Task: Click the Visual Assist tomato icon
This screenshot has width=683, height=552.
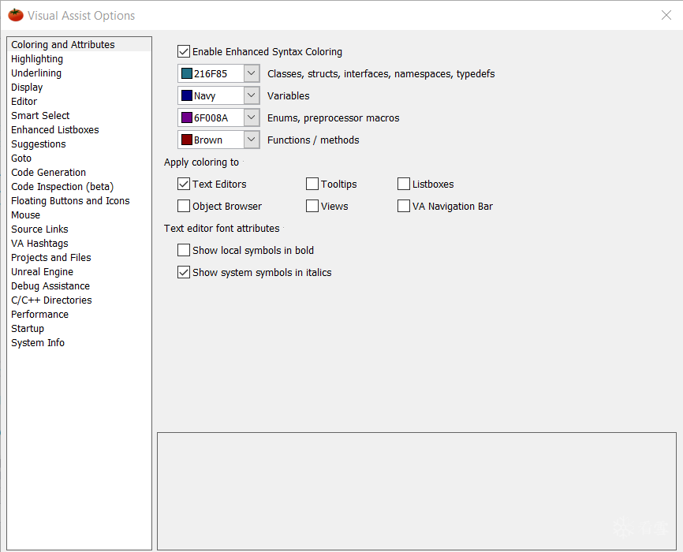Action: click(15, 15)
